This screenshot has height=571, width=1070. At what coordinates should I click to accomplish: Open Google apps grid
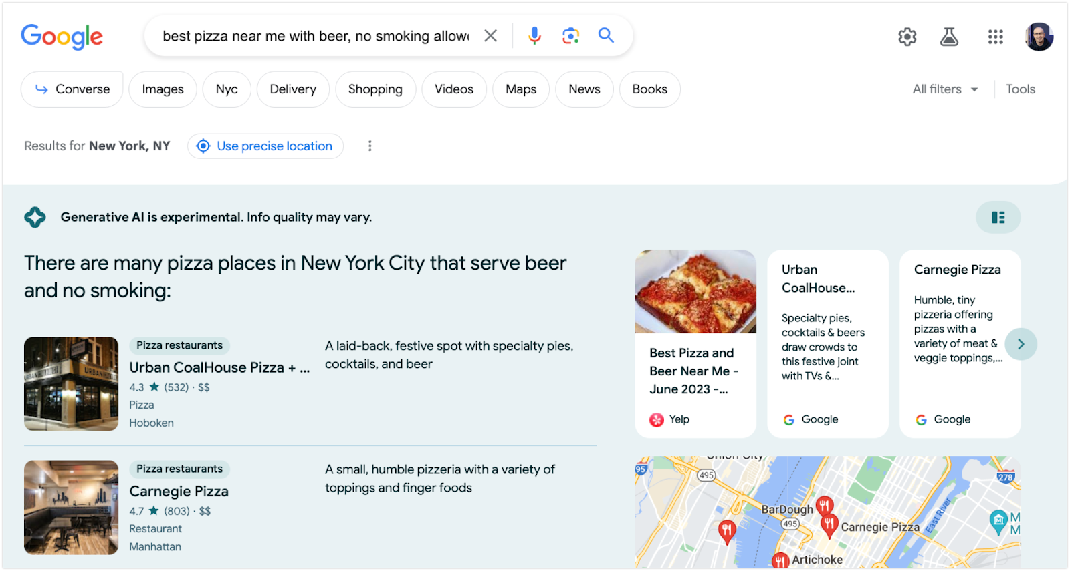tap(996, 37)
